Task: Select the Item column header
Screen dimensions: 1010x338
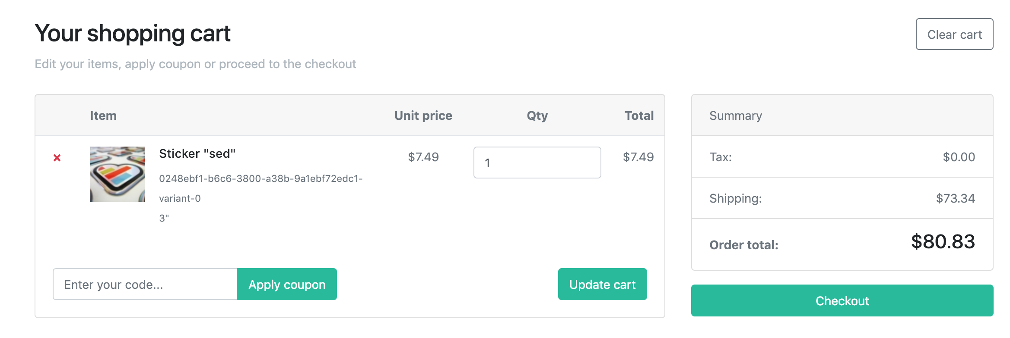Action: pos(103,116)
